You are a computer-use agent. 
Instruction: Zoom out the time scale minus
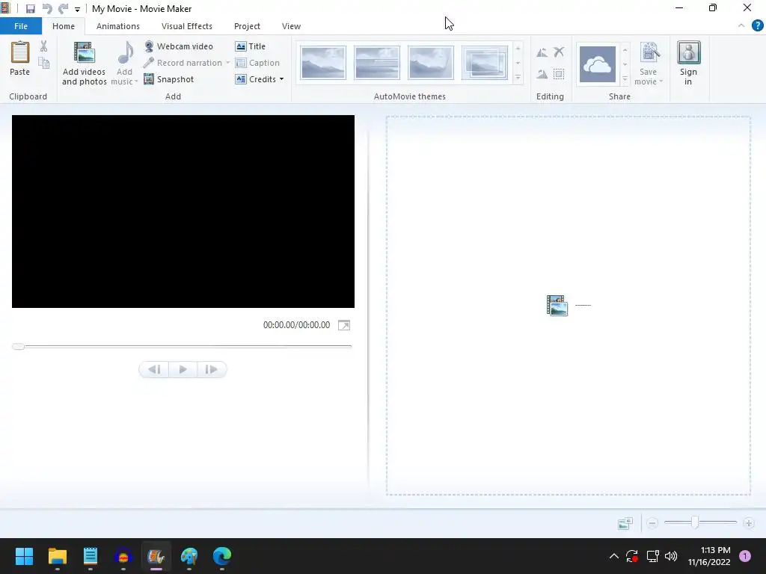[x=652, y=523]
